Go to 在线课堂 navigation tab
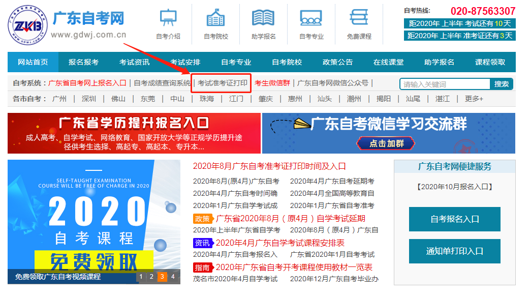Viewport: 530px width, 297px height. tap(388, 62)
